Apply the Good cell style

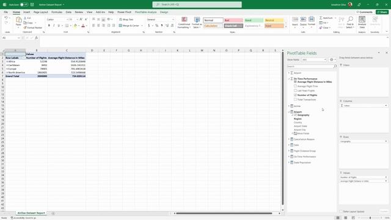pyautogui.click(x=254, y=20)
